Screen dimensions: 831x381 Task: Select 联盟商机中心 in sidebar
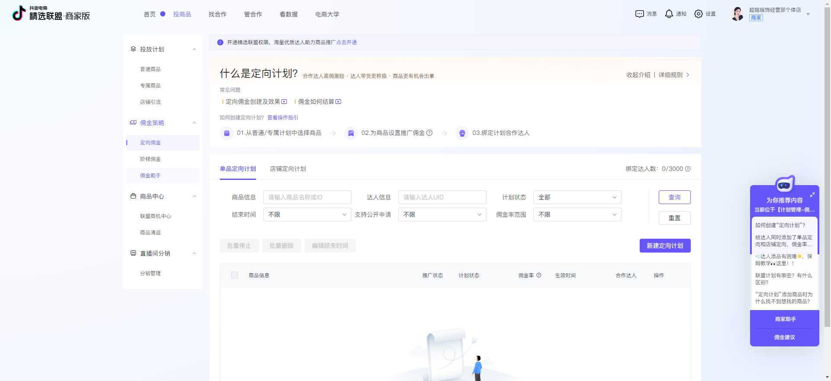[x=156, y=216]
